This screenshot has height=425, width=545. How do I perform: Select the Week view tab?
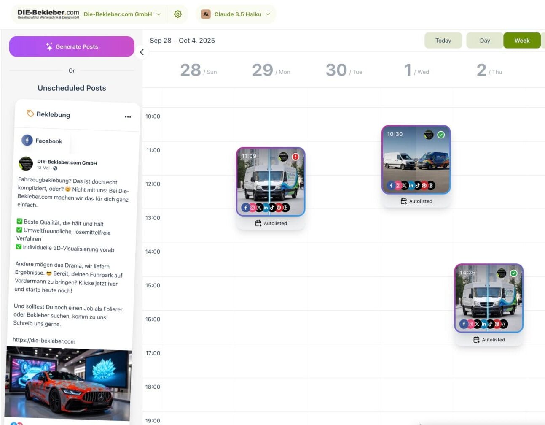pyautogui.click(x=522, y=41)
